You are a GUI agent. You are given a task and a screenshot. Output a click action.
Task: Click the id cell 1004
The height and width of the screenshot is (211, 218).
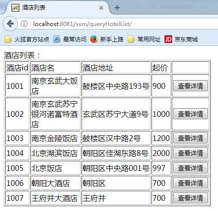coord(17,153)
